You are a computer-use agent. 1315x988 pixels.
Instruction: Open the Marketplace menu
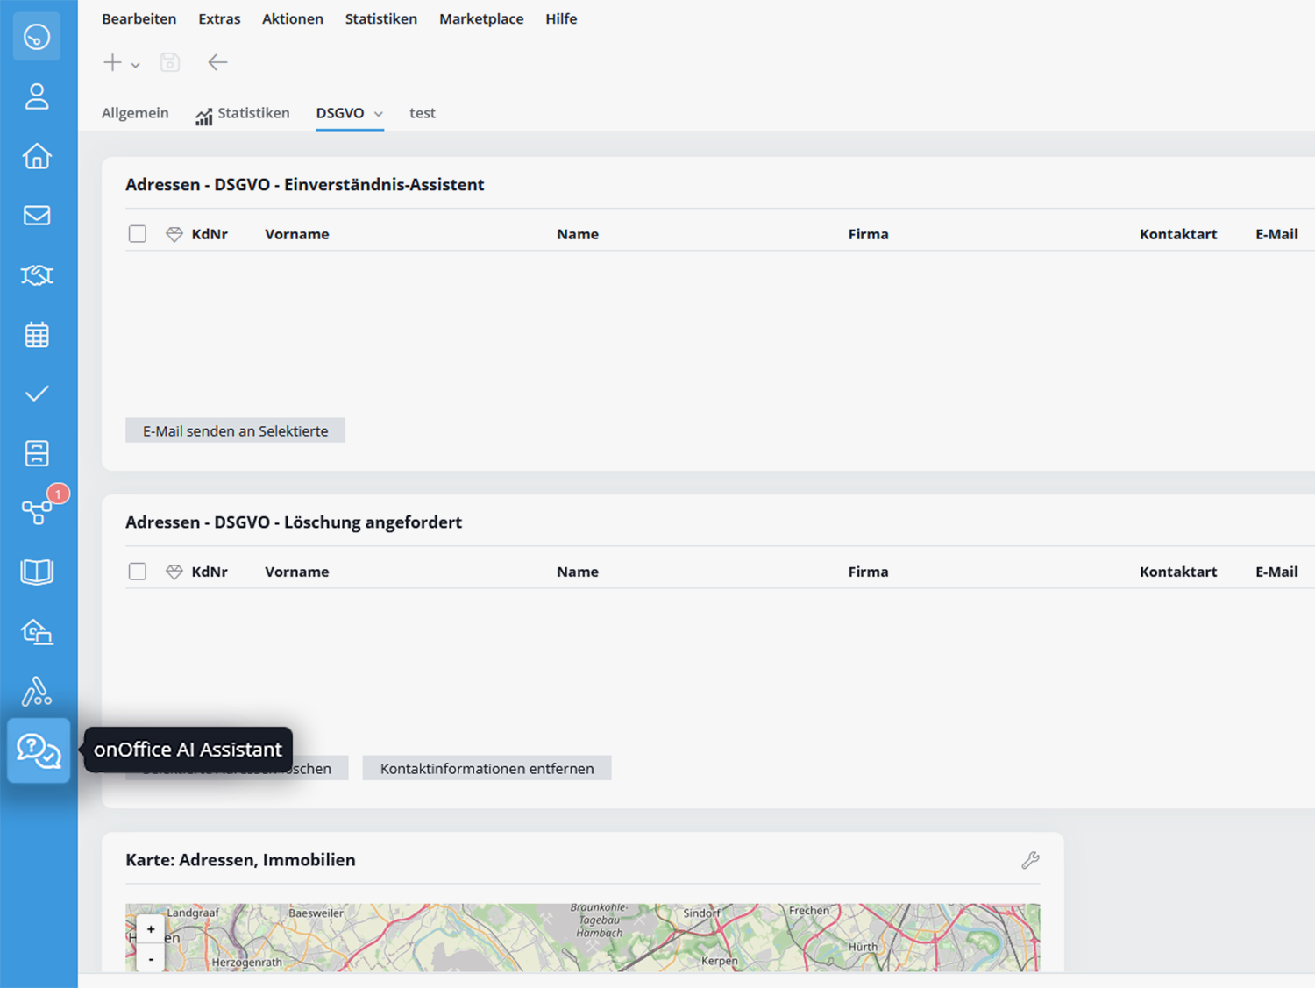pos(481,18)
